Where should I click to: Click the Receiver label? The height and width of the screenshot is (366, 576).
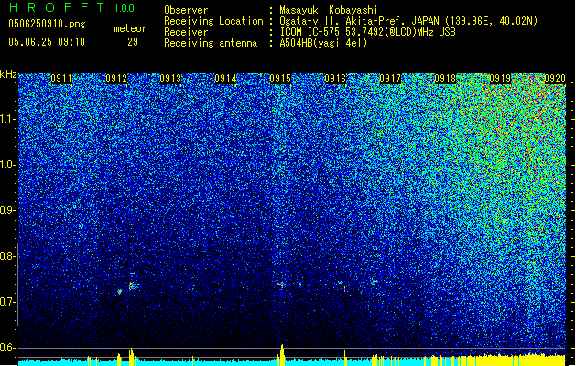186,32
